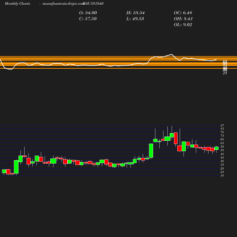This screenshot has width=237, height=237.
Task: Click the "OL: 9.02" reading
Action: point(183,25)
